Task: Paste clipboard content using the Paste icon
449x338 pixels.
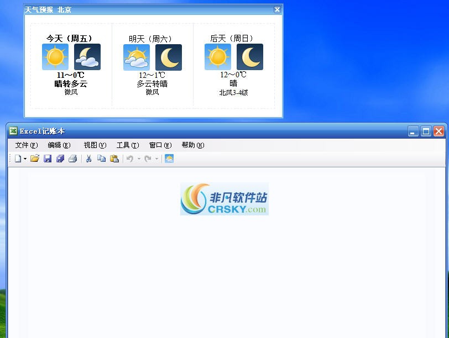Action: click(x=114, y=159)
